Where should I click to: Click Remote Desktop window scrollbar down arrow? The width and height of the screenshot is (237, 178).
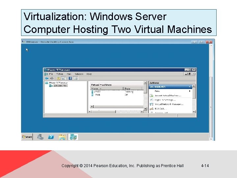[x=211, y=139]
